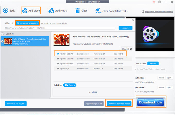Open the settings gear icon
This screenshot has width=175, height=115.
coord(160,2)
